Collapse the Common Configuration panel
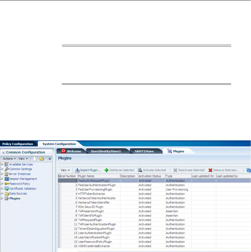 (x=3, y=152)
